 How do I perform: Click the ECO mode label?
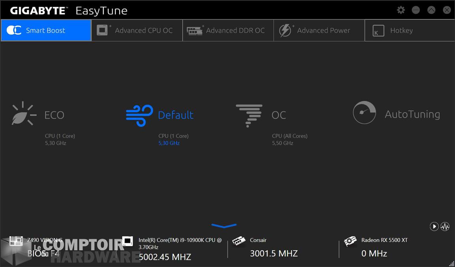point(54,115)
